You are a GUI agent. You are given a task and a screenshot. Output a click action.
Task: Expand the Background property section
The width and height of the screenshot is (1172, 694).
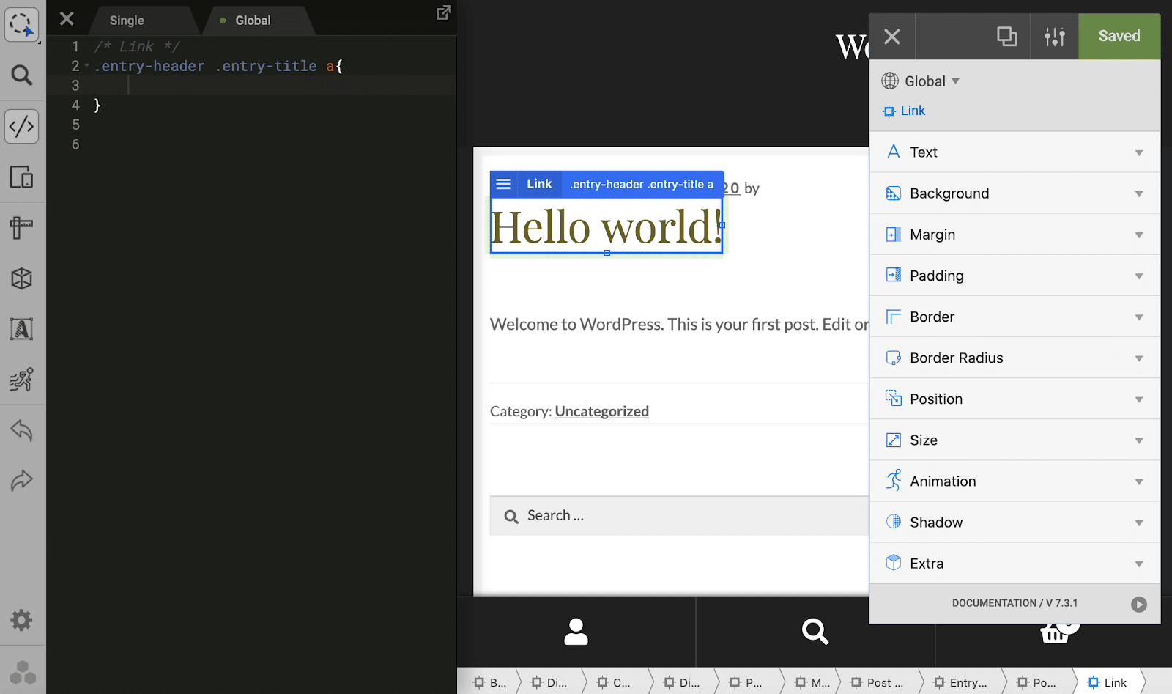click(1015, 193)
